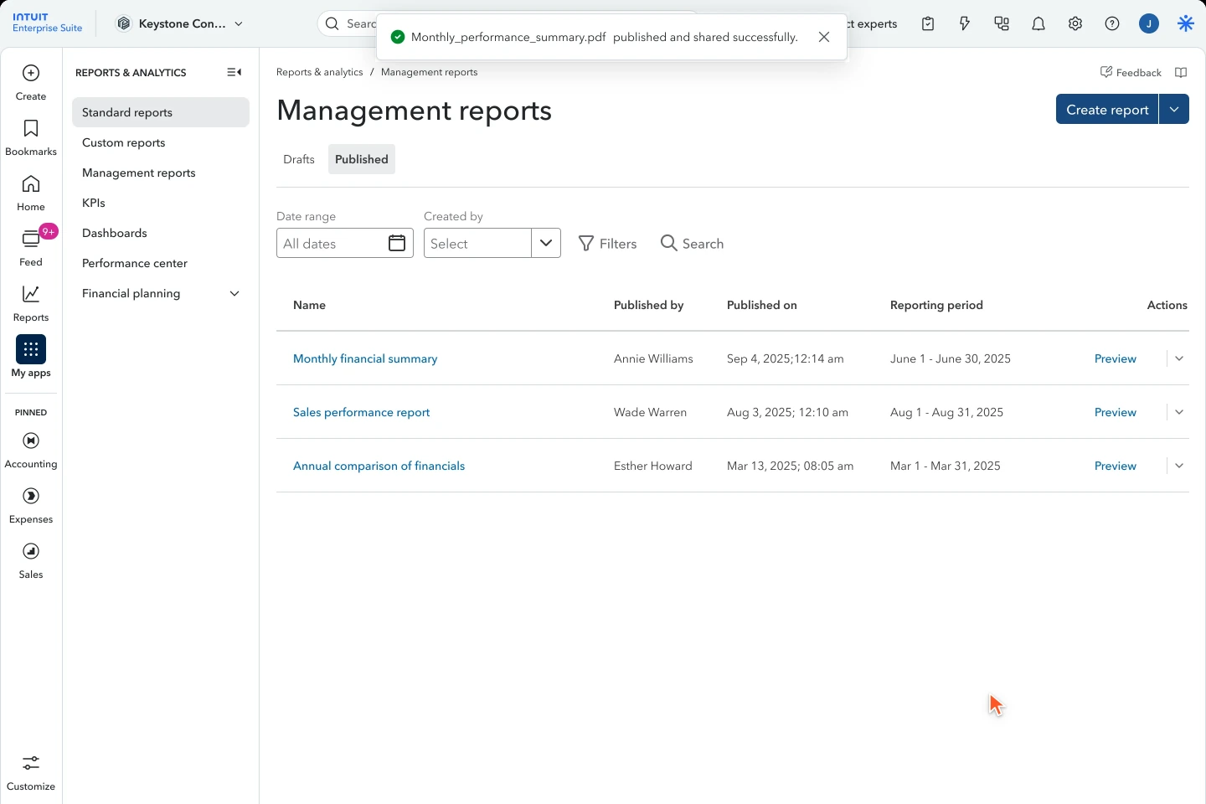1206x804 pixels.
Task: Dismiss the published successfully notification
Action: [x=824, y=37]
